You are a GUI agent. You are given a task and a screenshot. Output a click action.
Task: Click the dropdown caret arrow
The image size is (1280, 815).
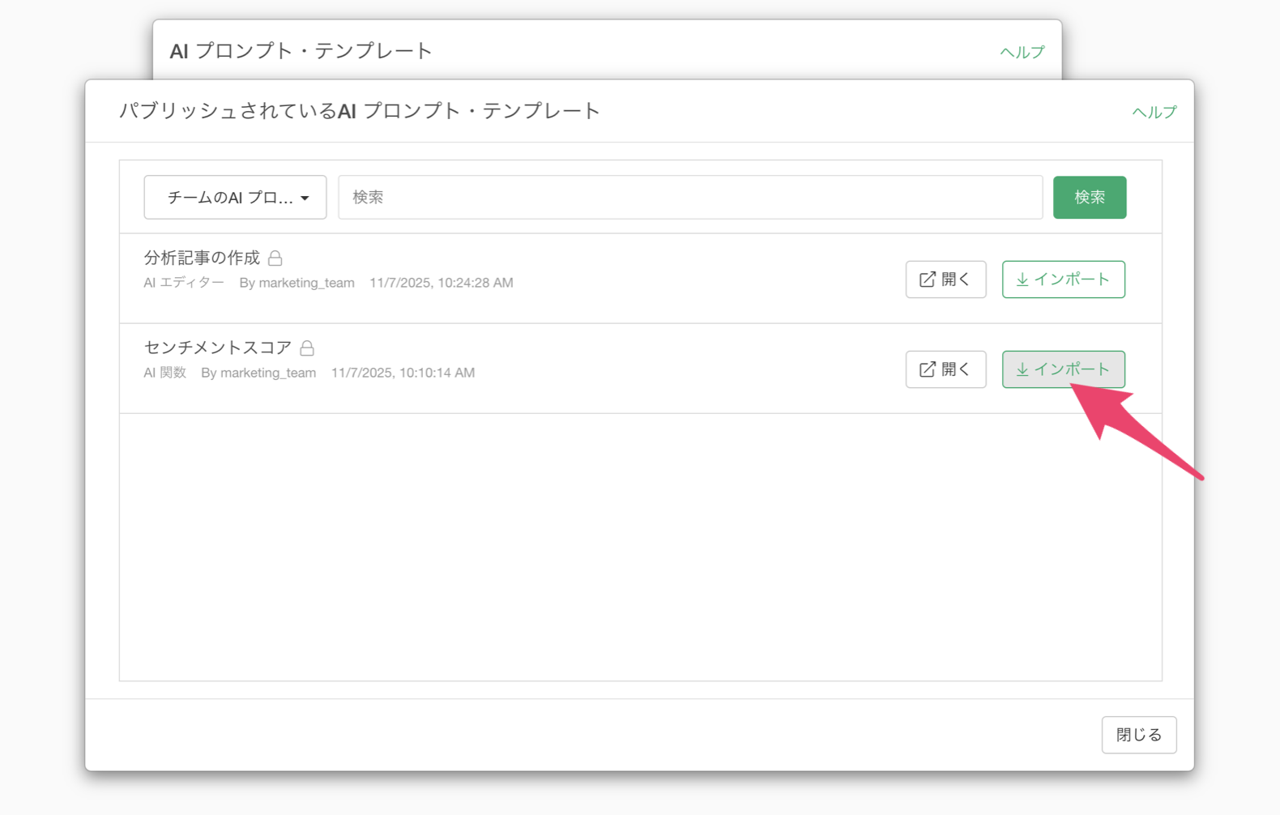[x=305, y=198]
